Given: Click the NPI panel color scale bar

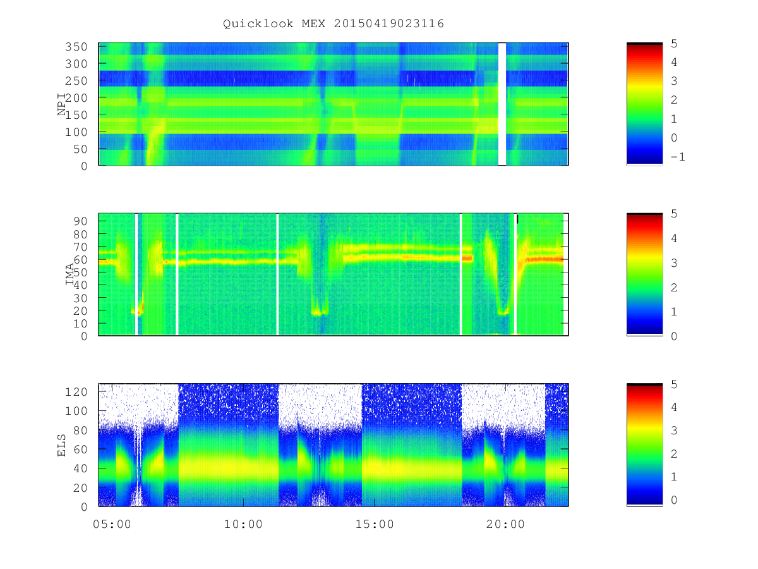Looking at the screenshot, I should coord(644,104).
